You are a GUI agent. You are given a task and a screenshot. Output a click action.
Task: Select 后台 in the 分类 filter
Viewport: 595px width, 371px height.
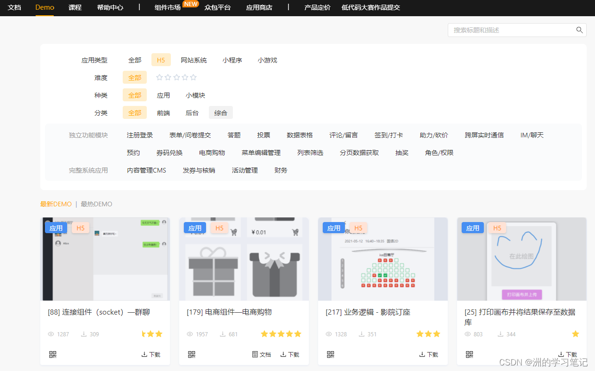click(192, 113)
